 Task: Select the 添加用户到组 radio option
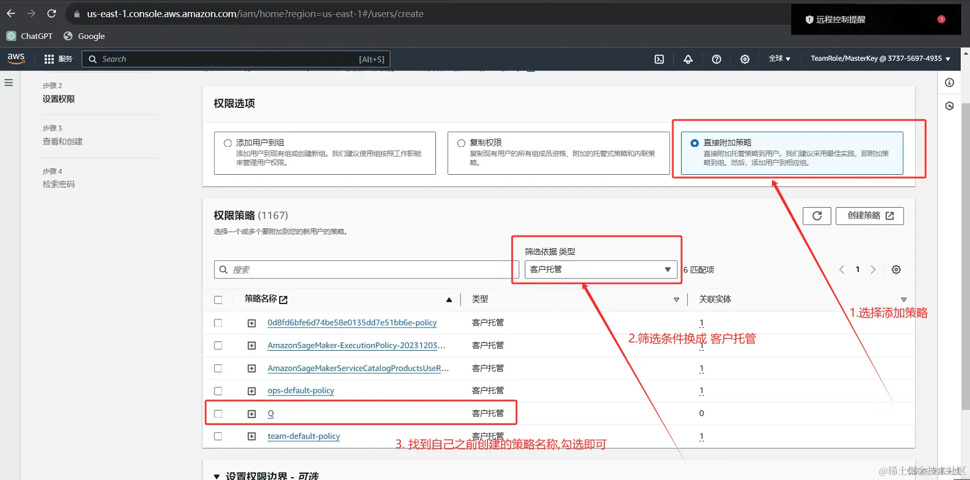pyautogui.click(x=228, y=143)
